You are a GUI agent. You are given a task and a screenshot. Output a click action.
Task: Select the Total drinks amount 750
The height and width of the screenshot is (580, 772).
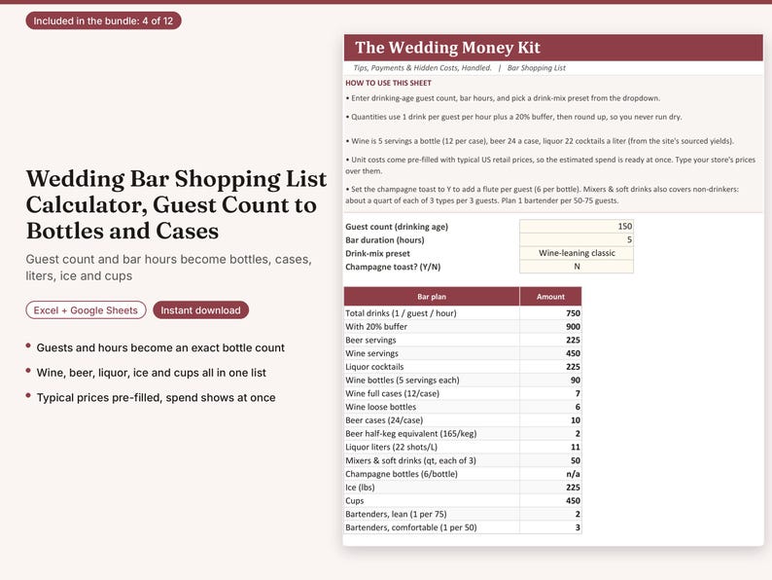point(550,313)
